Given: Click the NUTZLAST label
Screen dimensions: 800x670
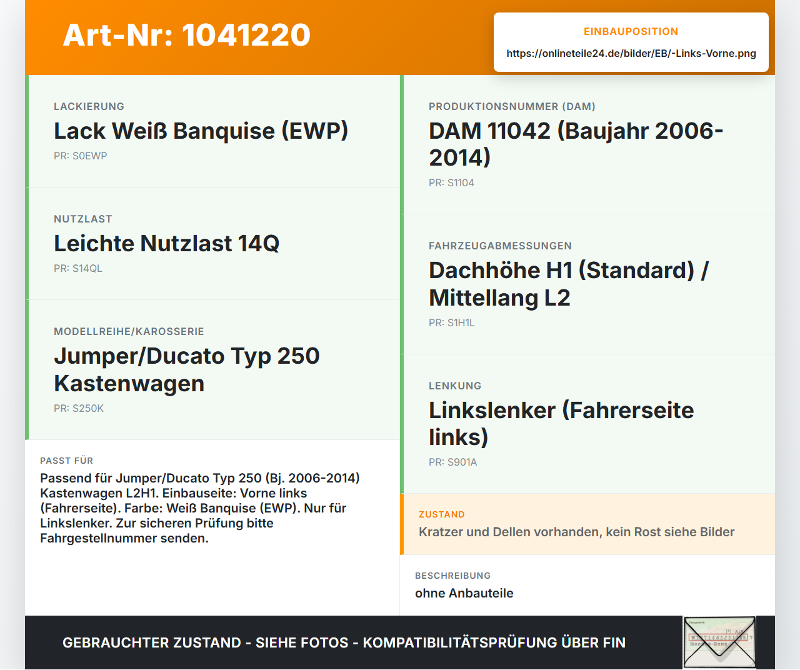Looking at the screenshot, I should point(83,219).
